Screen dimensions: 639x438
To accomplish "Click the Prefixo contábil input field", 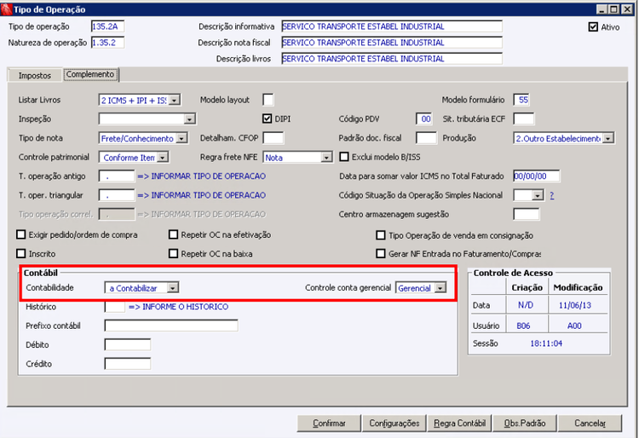I will click(x=171, y=326).
